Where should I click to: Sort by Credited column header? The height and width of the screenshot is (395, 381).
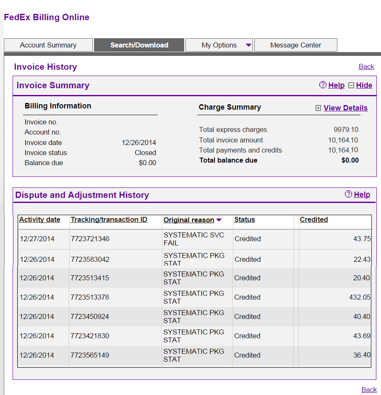[x=313, y=219]
